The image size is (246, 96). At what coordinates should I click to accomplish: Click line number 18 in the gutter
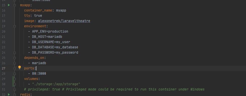pyautogui.click(x=4, y=21)
